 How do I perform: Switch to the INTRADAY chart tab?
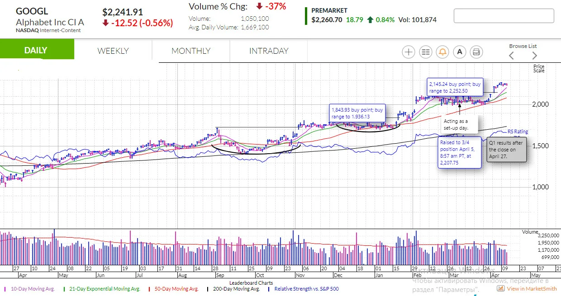[269, 51]
